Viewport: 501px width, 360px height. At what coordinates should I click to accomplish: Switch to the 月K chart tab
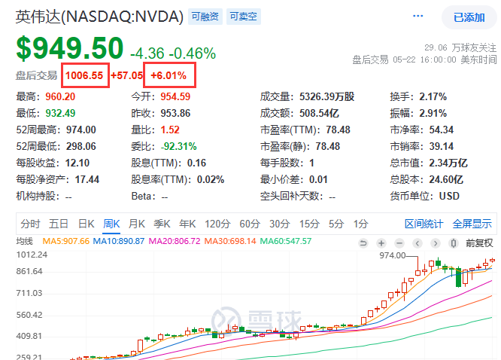[137, 224]
